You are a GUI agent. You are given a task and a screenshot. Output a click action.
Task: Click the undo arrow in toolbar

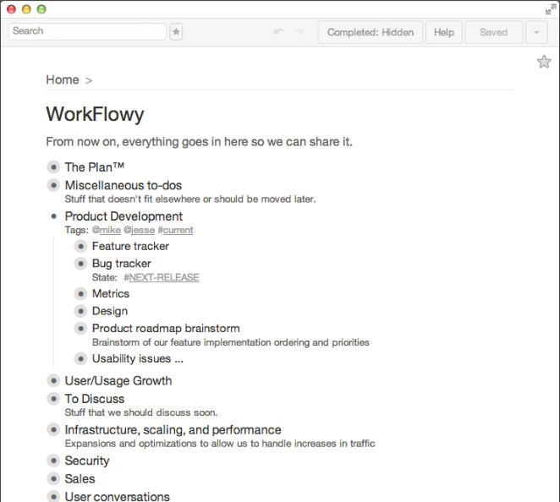[278, 32]
